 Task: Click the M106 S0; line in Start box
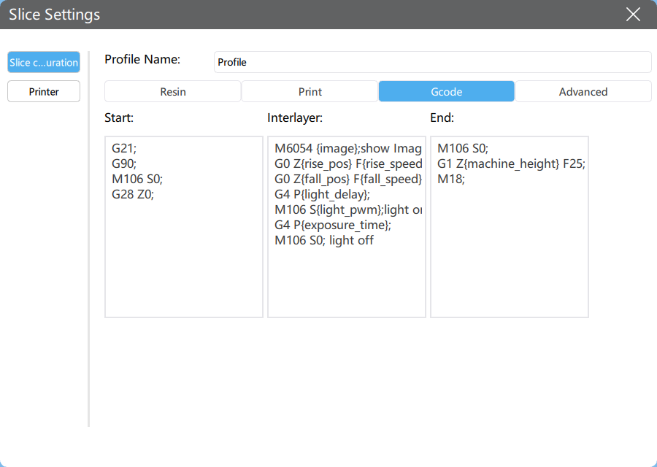pos(137,179)
